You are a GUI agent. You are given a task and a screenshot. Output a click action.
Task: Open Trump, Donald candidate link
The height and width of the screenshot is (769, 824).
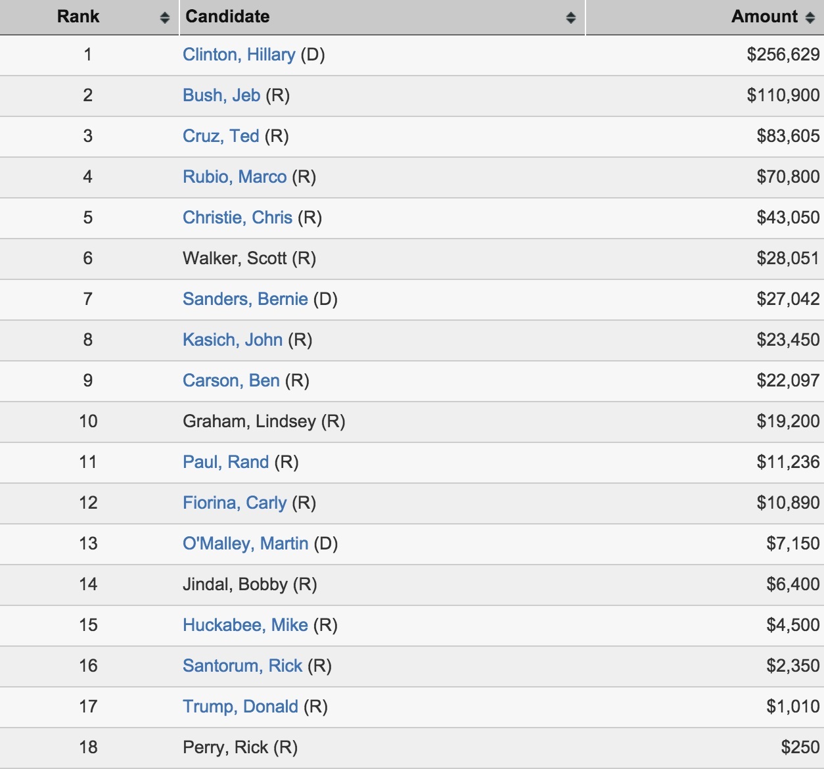240,707
